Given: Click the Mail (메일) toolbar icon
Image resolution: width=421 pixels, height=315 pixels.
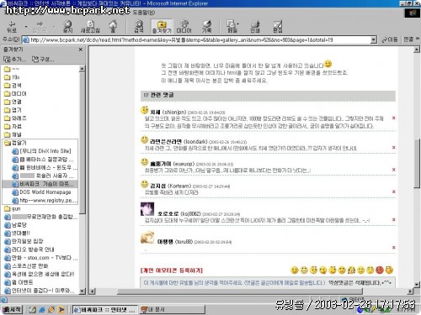Looking at the screenshot, I should 232,27.
